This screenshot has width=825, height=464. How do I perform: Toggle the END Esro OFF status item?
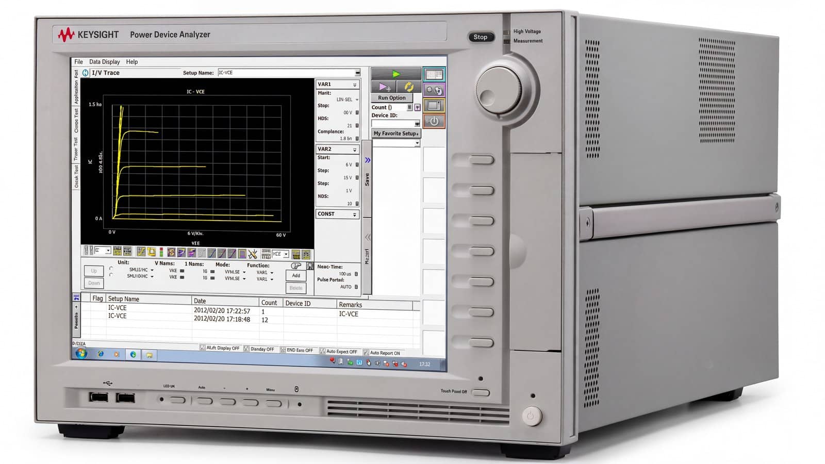296,350
